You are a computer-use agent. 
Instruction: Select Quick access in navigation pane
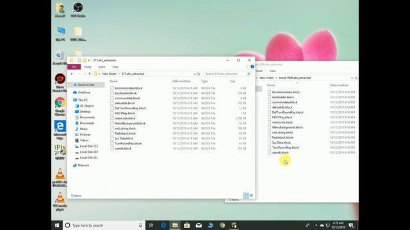click(x=86, y=85)
